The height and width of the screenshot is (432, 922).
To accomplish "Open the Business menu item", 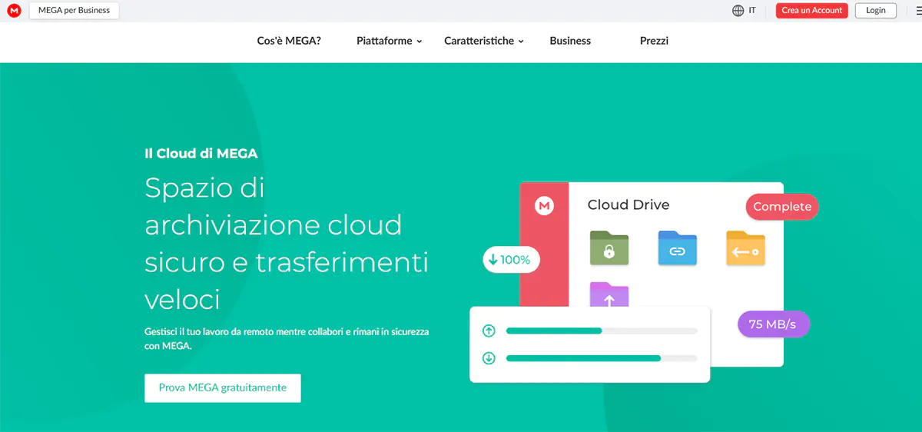I will coord(570,42).
